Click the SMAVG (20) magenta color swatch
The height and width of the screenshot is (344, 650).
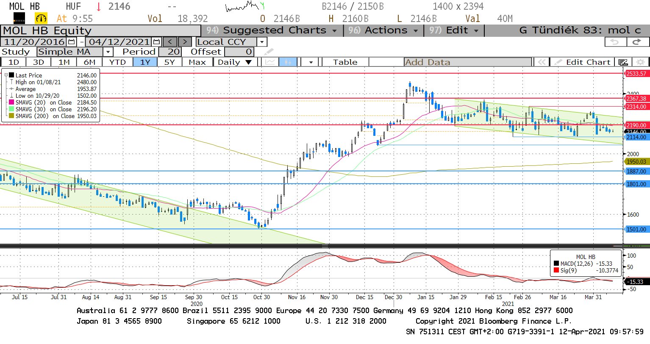click(11, 102)
